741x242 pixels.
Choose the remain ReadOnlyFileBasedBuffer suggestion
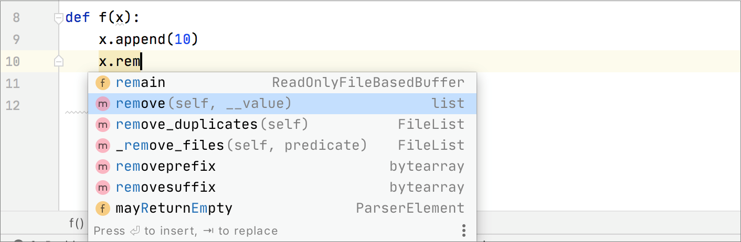tap(140, 83)
